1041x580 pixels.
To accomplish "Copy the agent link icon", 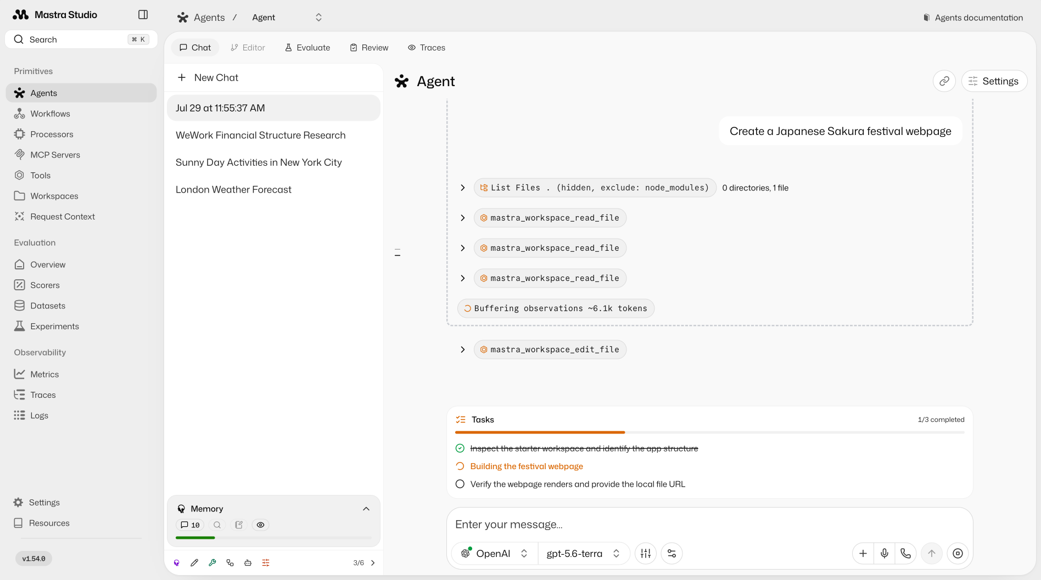I will tap(944, 81).
